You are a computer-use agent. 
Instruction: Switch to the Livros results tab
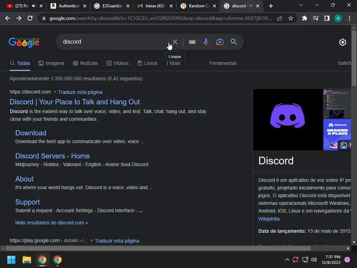147,63
